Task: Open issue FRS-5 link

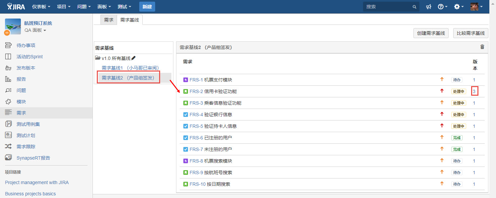Action: click(196, 126)
